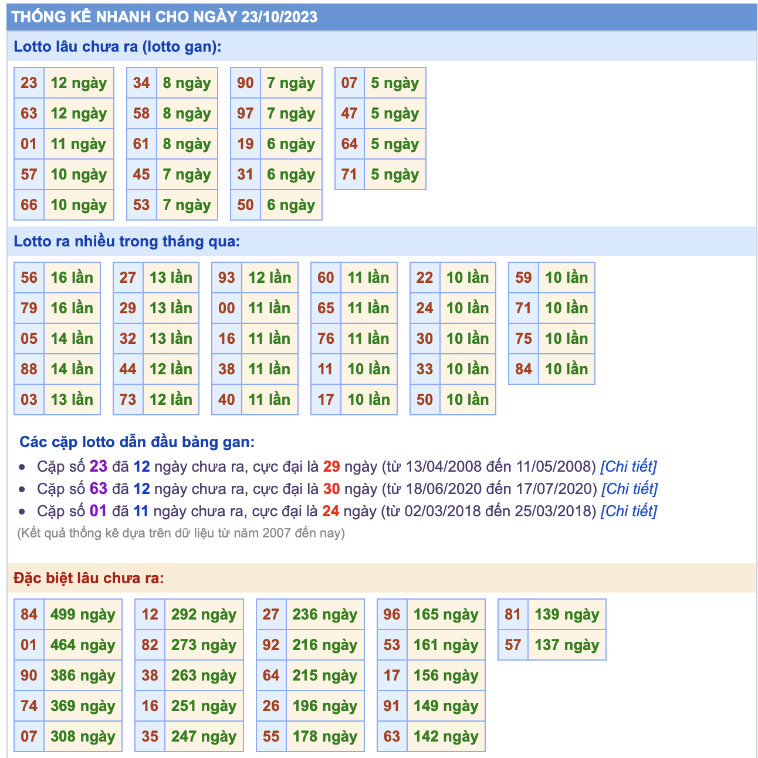Select number 92 in the '216 ngày' row
The image size is (758, 758).
tap(271, 645)
